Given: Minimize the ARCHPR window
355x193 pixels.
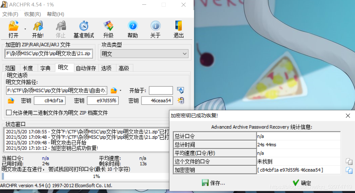Looking at the screenshot, I should click(x=144, y=4).
